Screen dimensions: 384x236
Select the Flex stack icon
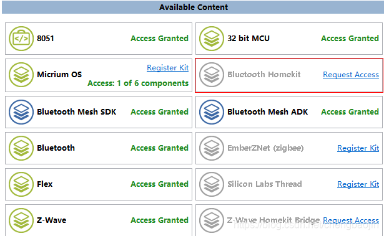click(21, 184)
